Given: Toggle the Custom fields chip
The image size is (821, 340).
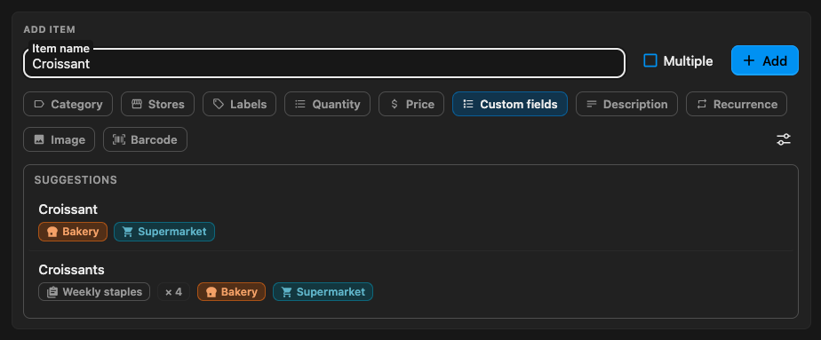Looking at the screenshot, I should (510, 104).
